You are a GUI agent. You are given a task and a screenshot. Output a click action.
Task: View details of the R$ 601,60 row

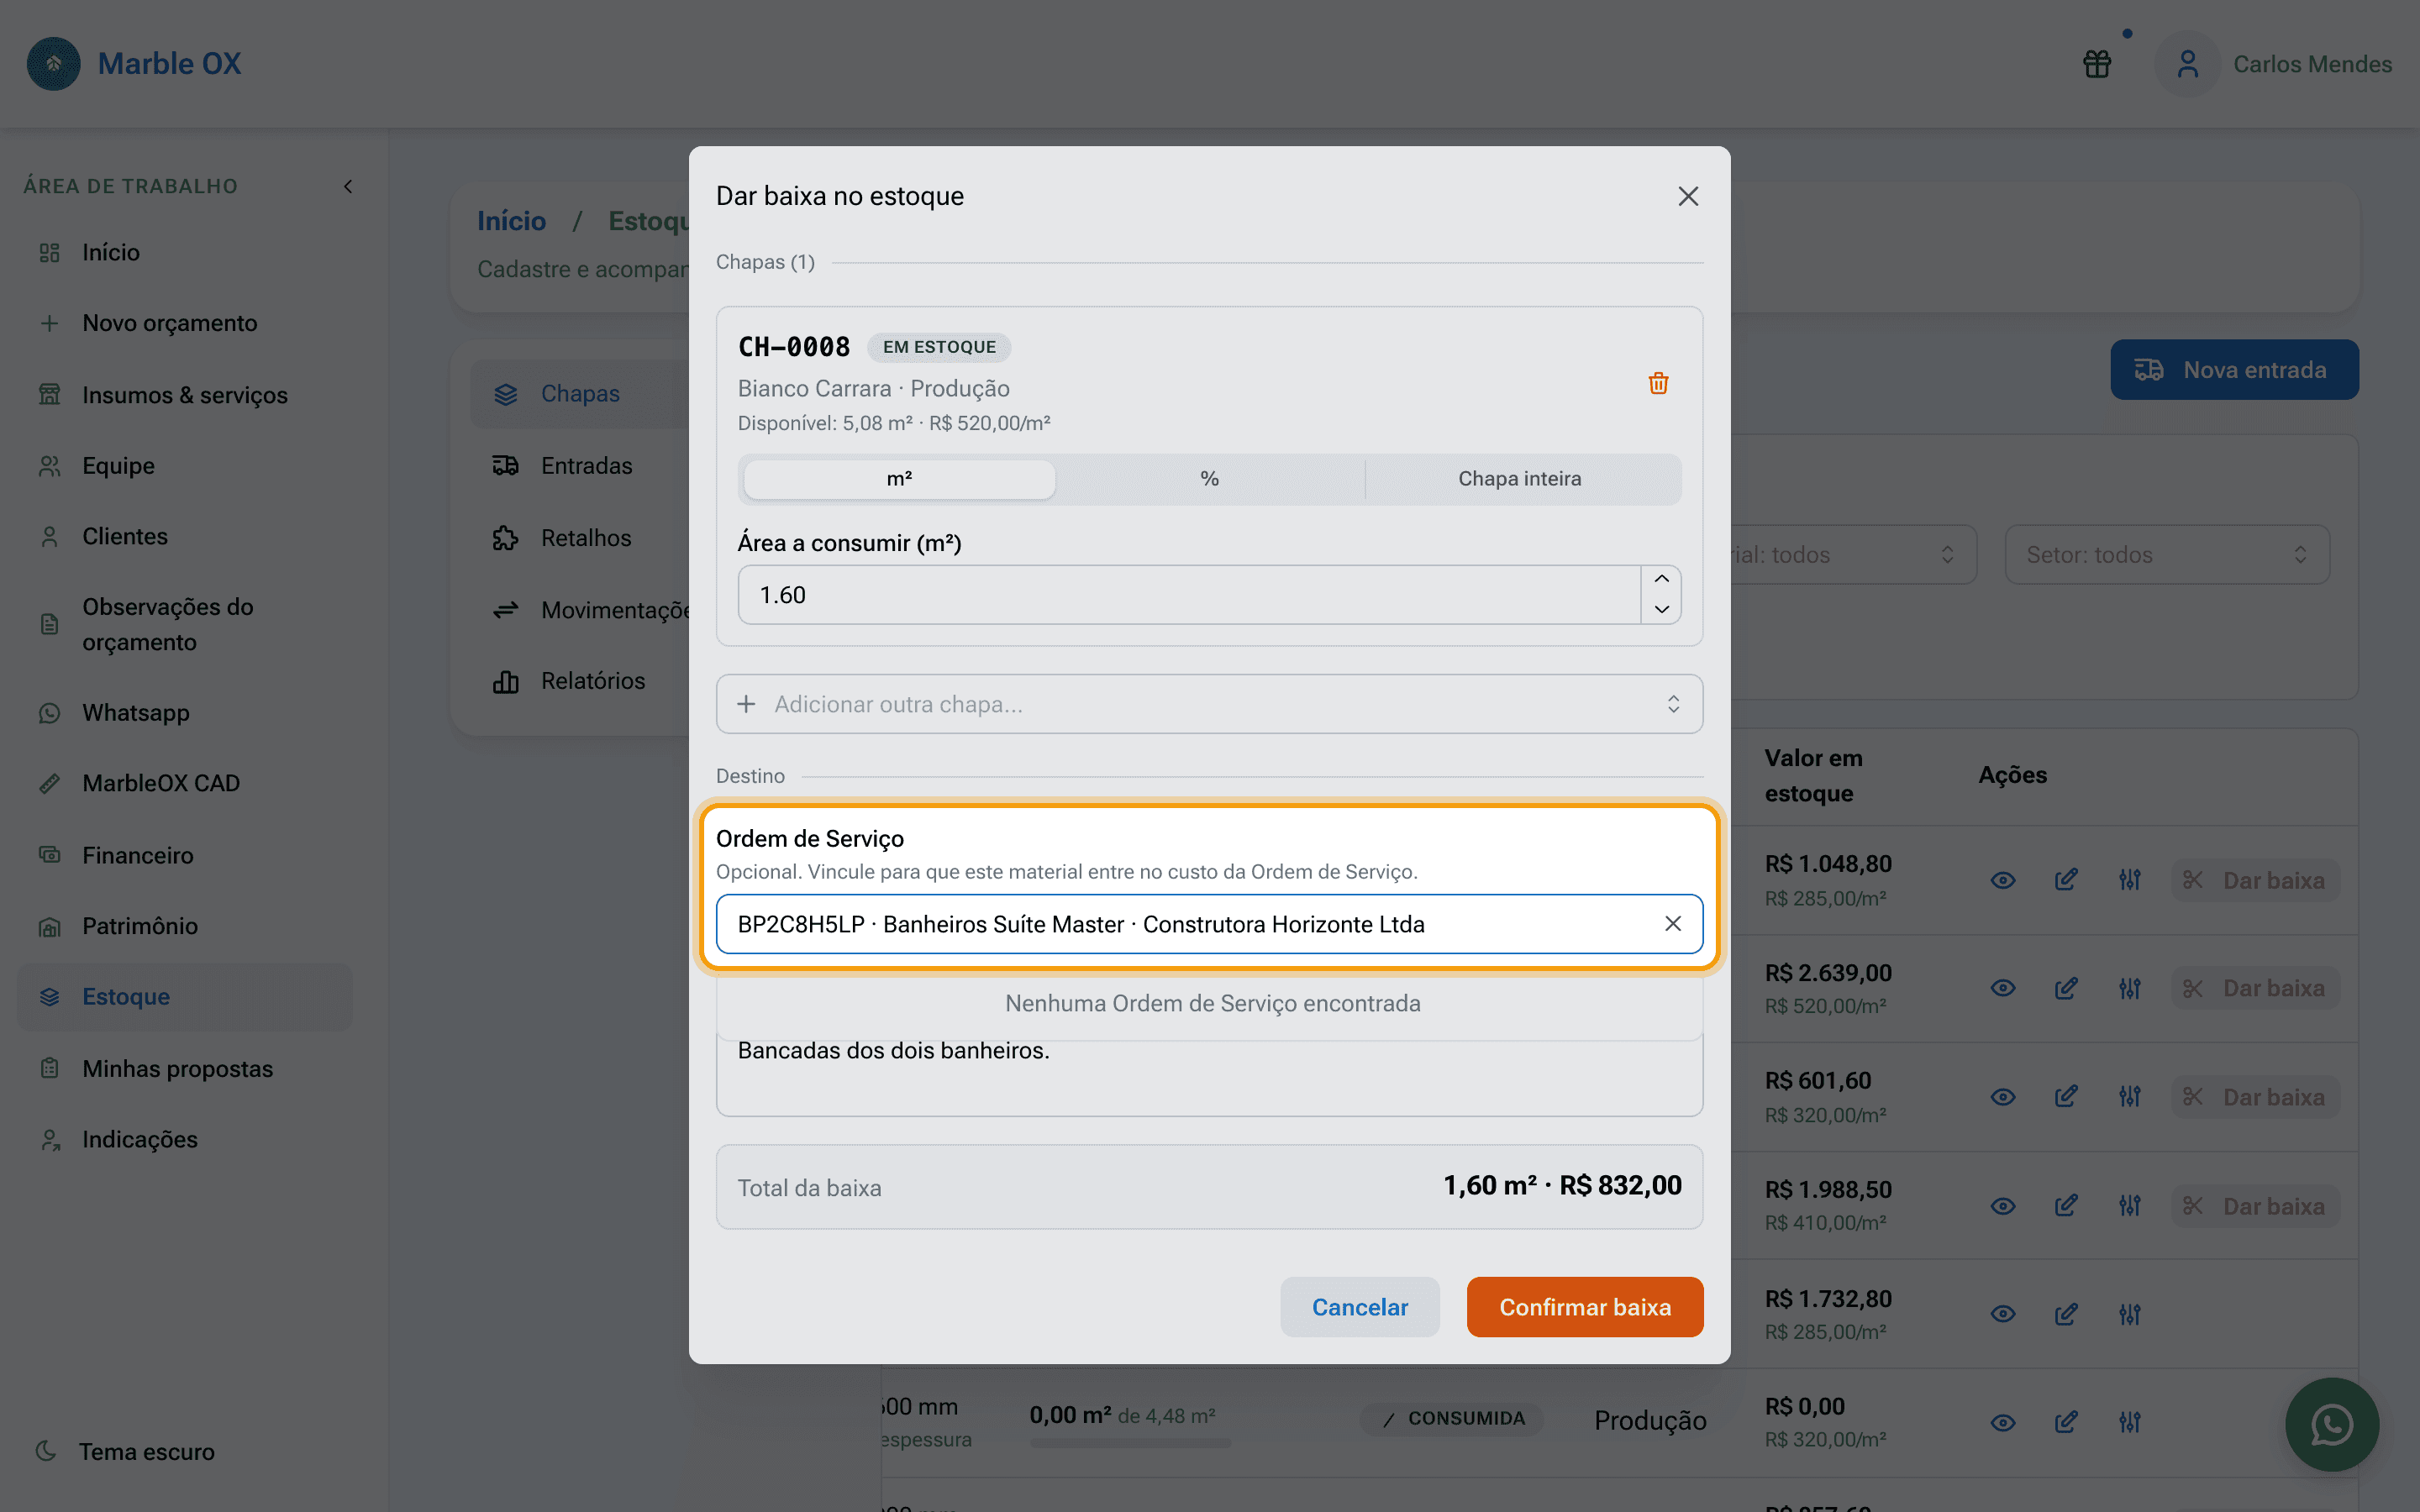(2002, 1097)
